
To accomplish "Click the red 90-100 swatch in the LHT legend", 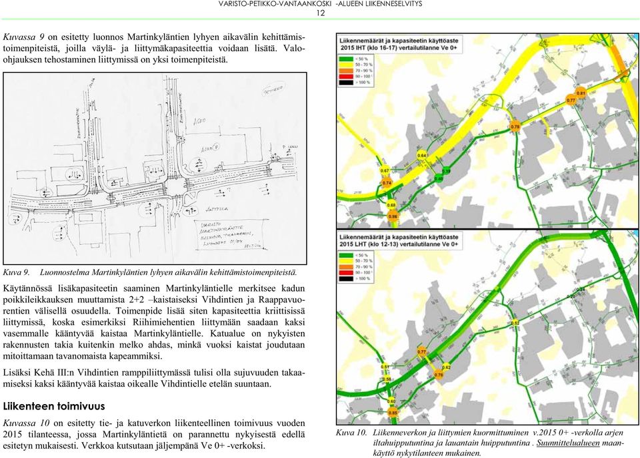I will tap(346, 272).
